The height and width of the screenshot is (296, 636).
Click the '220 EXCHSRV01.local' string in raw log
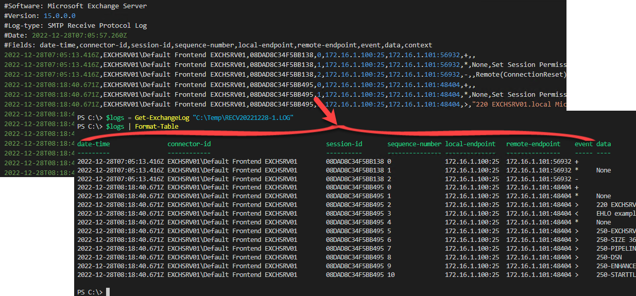point(513,104)
